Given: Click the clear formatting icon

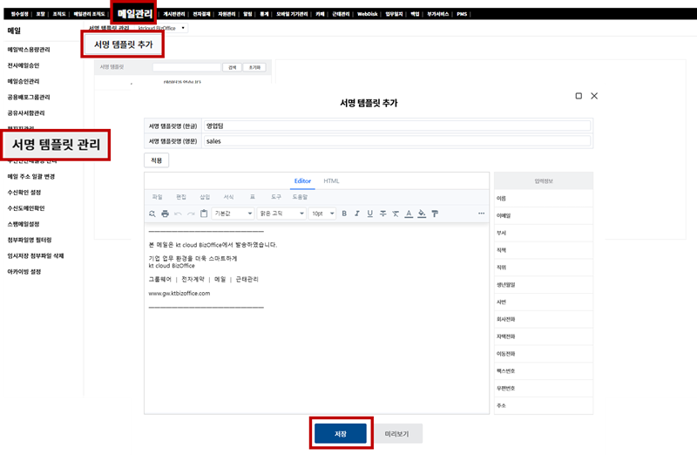Looking at the screenshot, I should (x=396, y=214).
